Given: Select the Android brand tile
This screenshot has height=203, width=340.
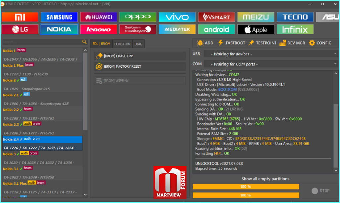Looking at the screenshot, I should coord(216,29).
